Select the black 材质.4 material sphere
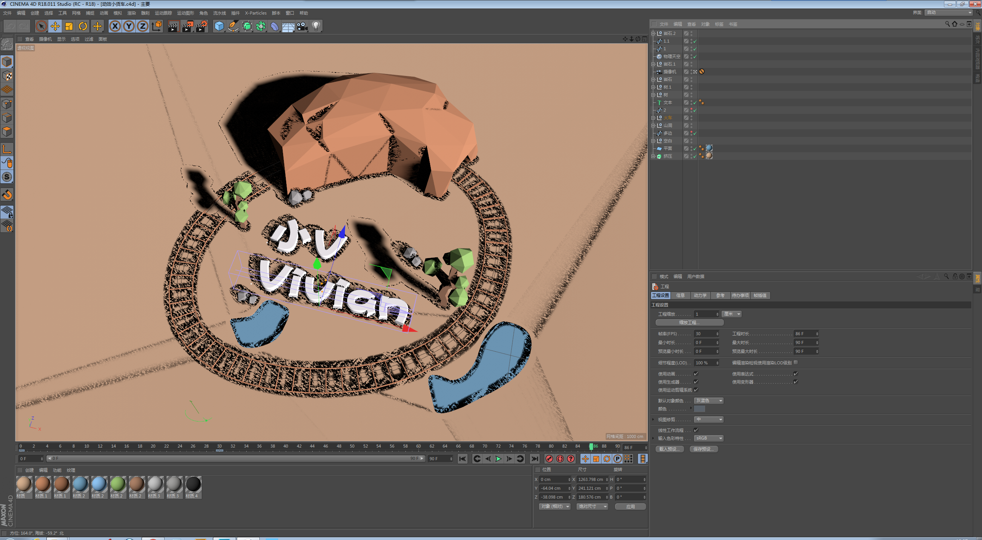 (193, 484)
